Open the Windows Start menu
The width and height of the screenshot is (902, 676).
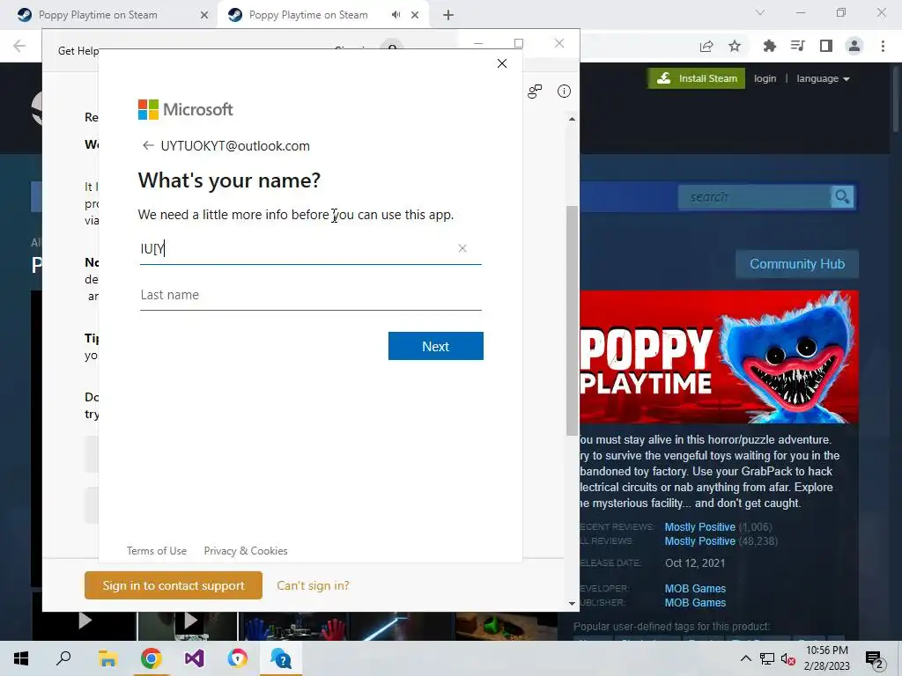pos(21,658)
